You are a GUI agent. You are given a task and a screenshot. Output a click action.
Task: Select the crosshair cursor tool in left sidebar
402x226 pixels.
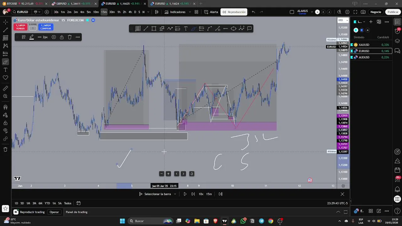tap(5, 22)
